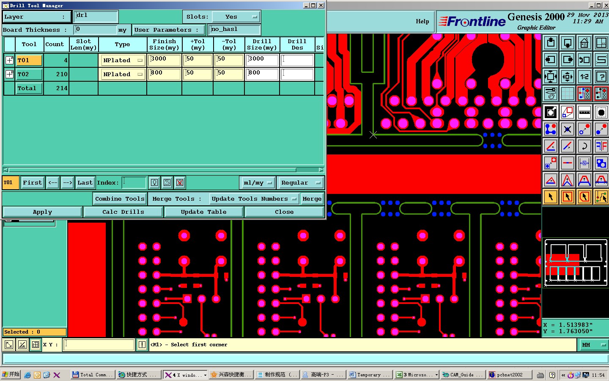Screen dimensions: 609x381
Task: Click the Update Table button
Action: pos(203,212)
